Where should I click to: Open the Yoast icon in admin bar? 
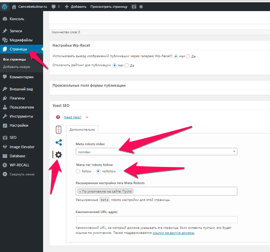pos(134,6)
